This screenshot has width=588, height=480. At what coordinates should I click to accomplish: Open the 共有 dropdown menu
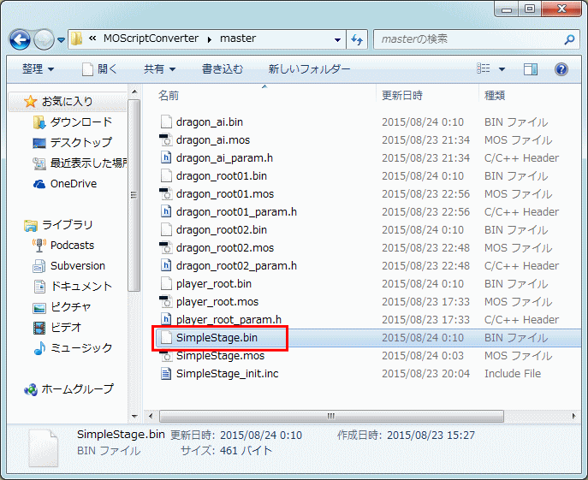(x=160, y=69)
